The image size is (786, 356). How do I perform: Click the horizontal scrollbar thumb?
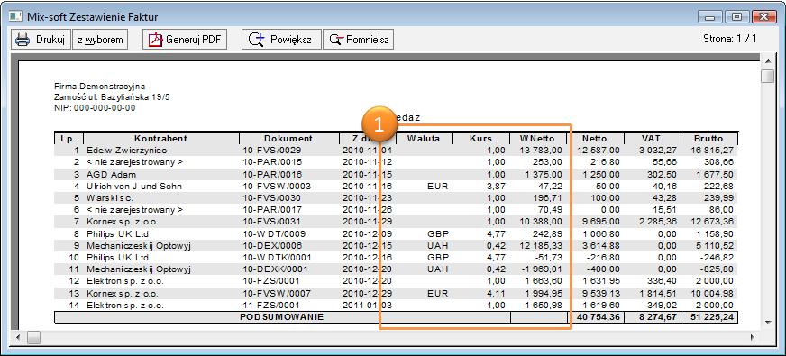tap(33, 337)
